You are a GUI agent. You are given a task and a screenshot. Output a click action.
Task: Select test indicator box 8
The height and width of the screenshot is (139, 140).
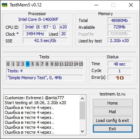pyautogui.click(x=47, y=64)
